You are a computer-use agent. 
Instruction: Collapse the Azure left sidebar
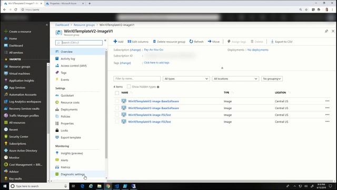pos(47,25)
